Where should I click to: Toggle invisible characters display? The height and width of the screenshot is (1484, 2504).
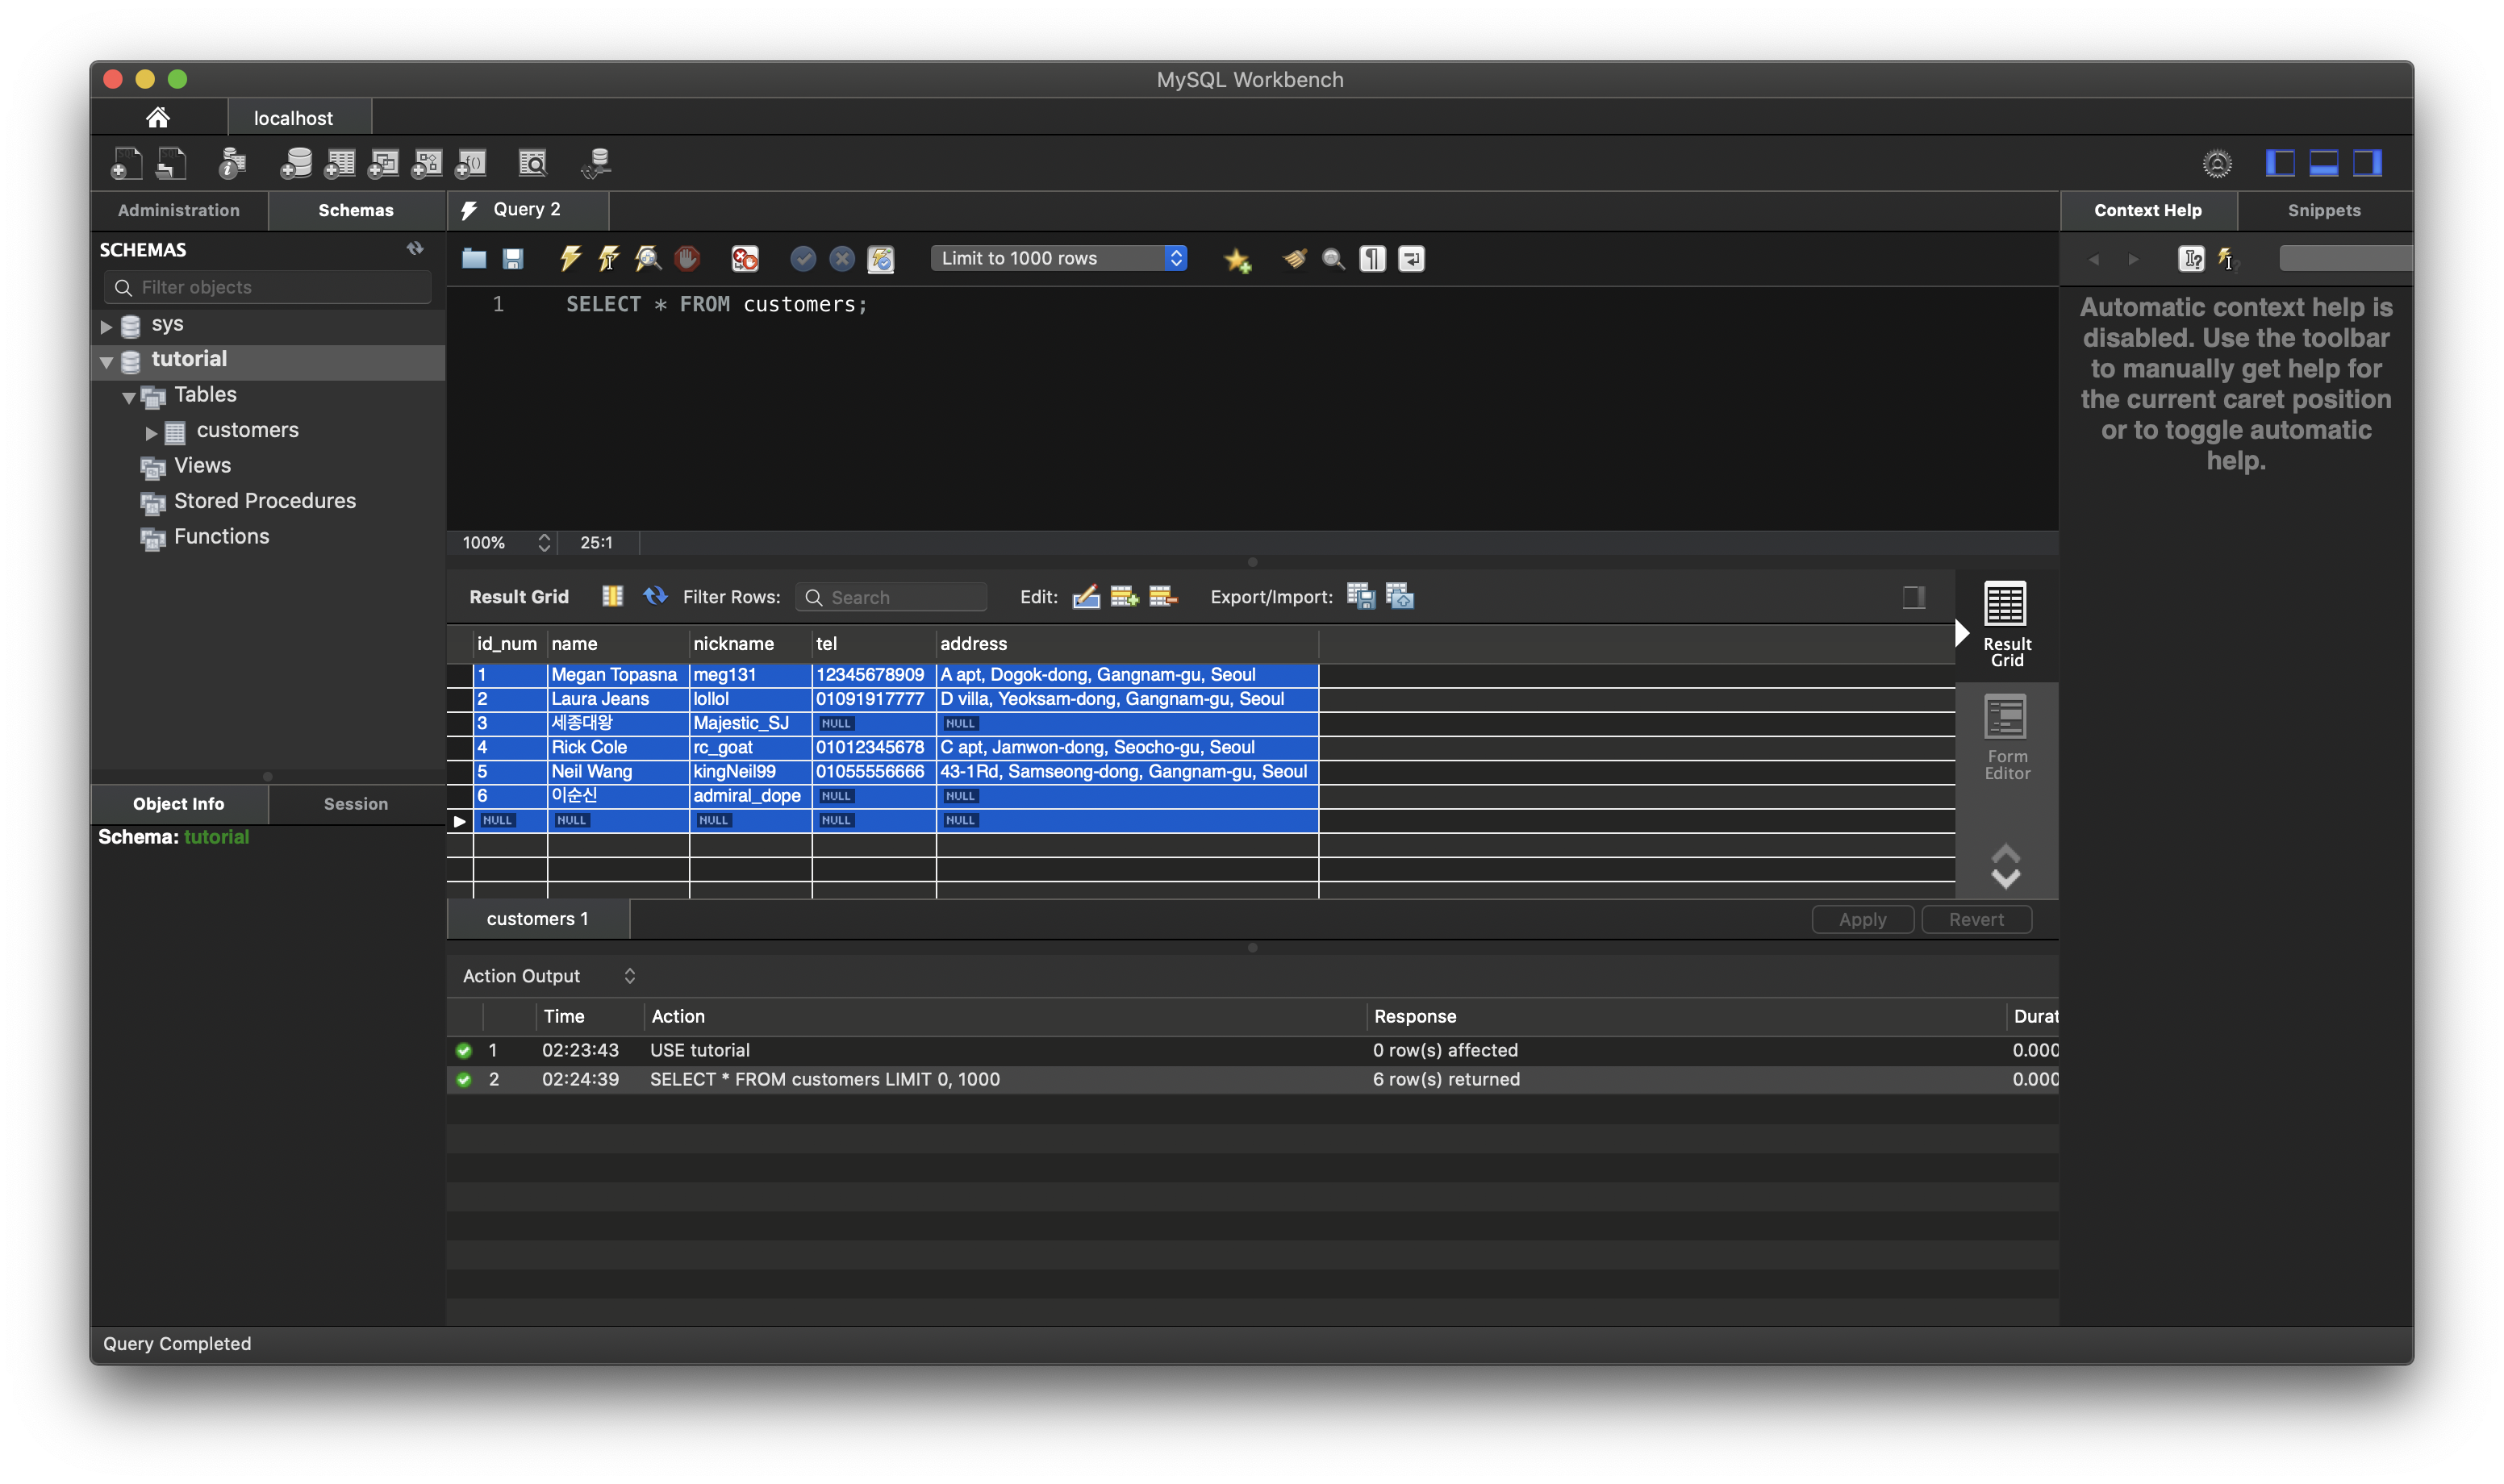1372,259
